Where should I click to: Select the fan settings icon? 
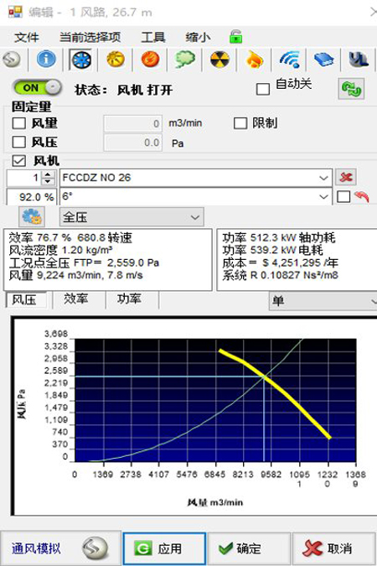[80, 60]
